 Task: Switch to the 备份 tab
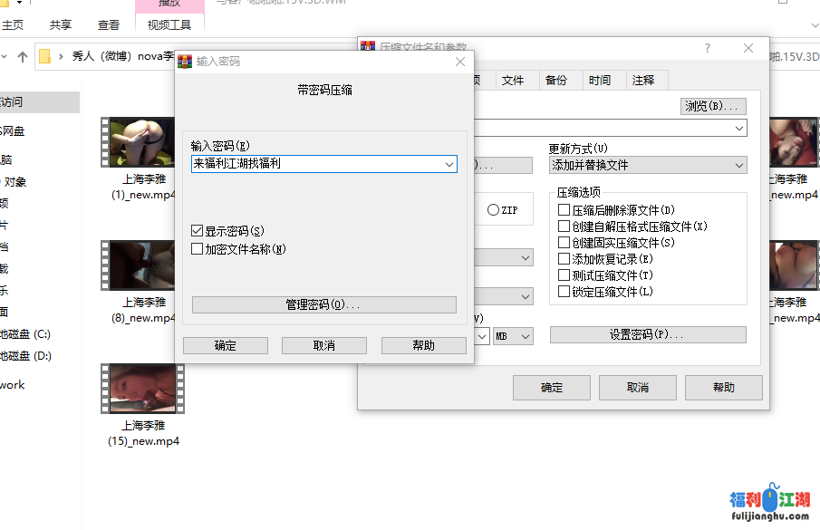[x=555, y=80]
